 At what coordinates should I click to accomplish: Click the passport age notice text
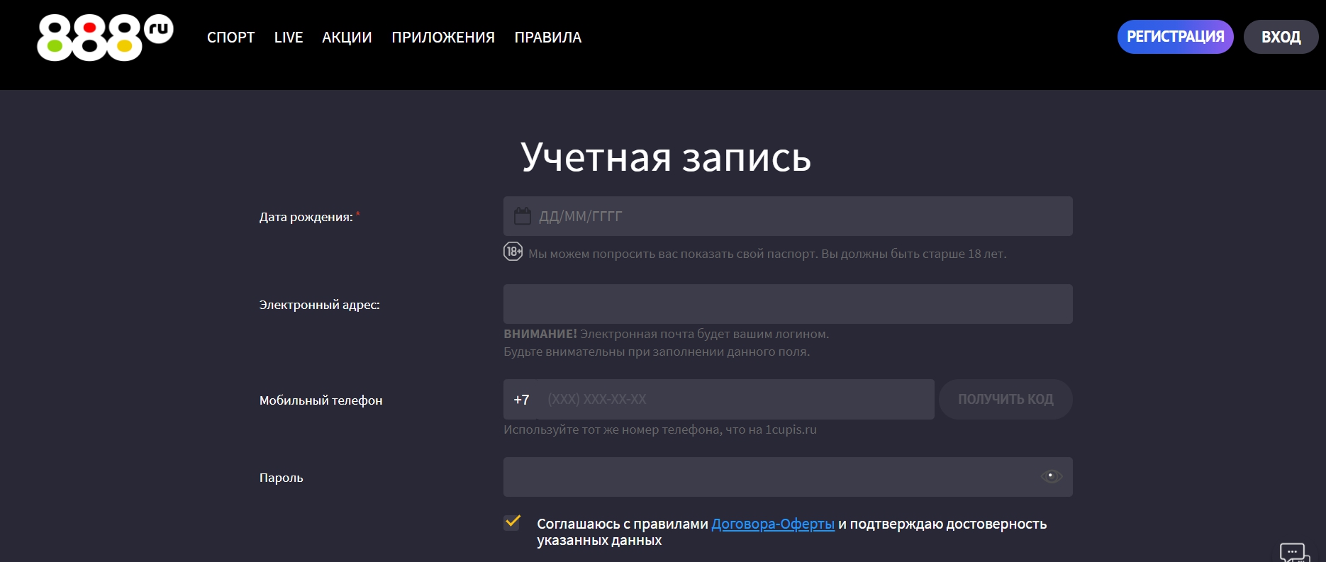767,254
